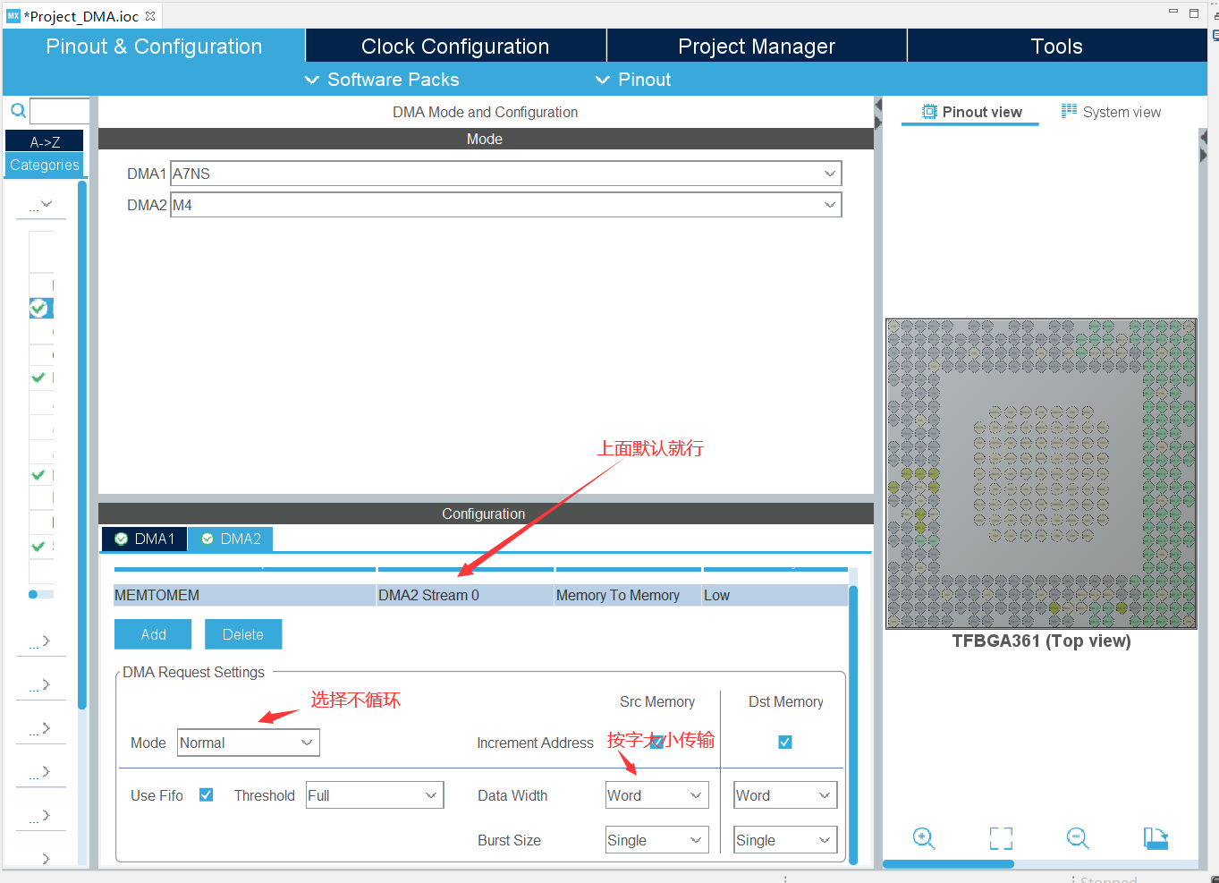Disable Dst Memory increment address

(784, 742)
